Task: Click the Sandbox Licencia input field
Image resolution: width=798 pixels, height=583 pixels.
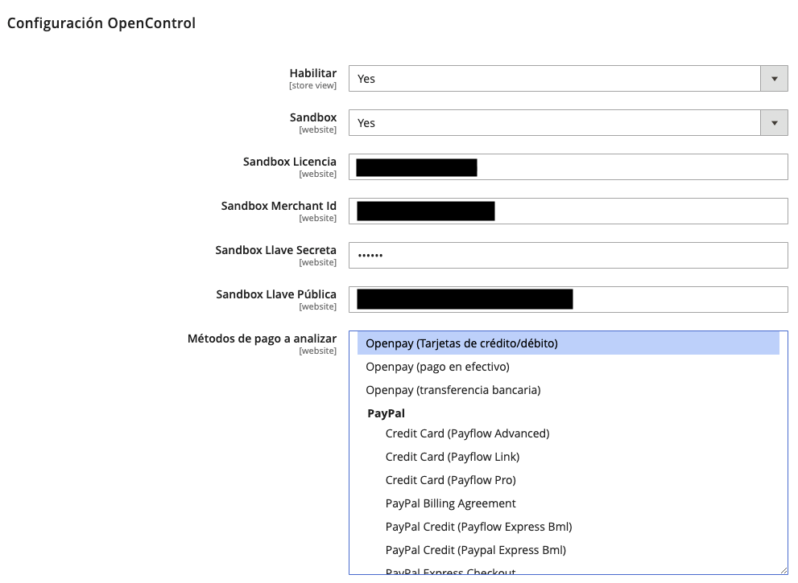Action: point(568,167)
